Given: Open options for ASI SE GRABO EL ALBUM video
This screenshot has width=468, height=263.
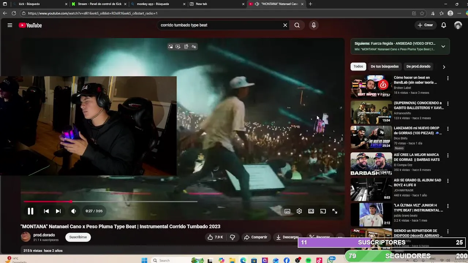Looking at the screenshot, I should point(448,181).
